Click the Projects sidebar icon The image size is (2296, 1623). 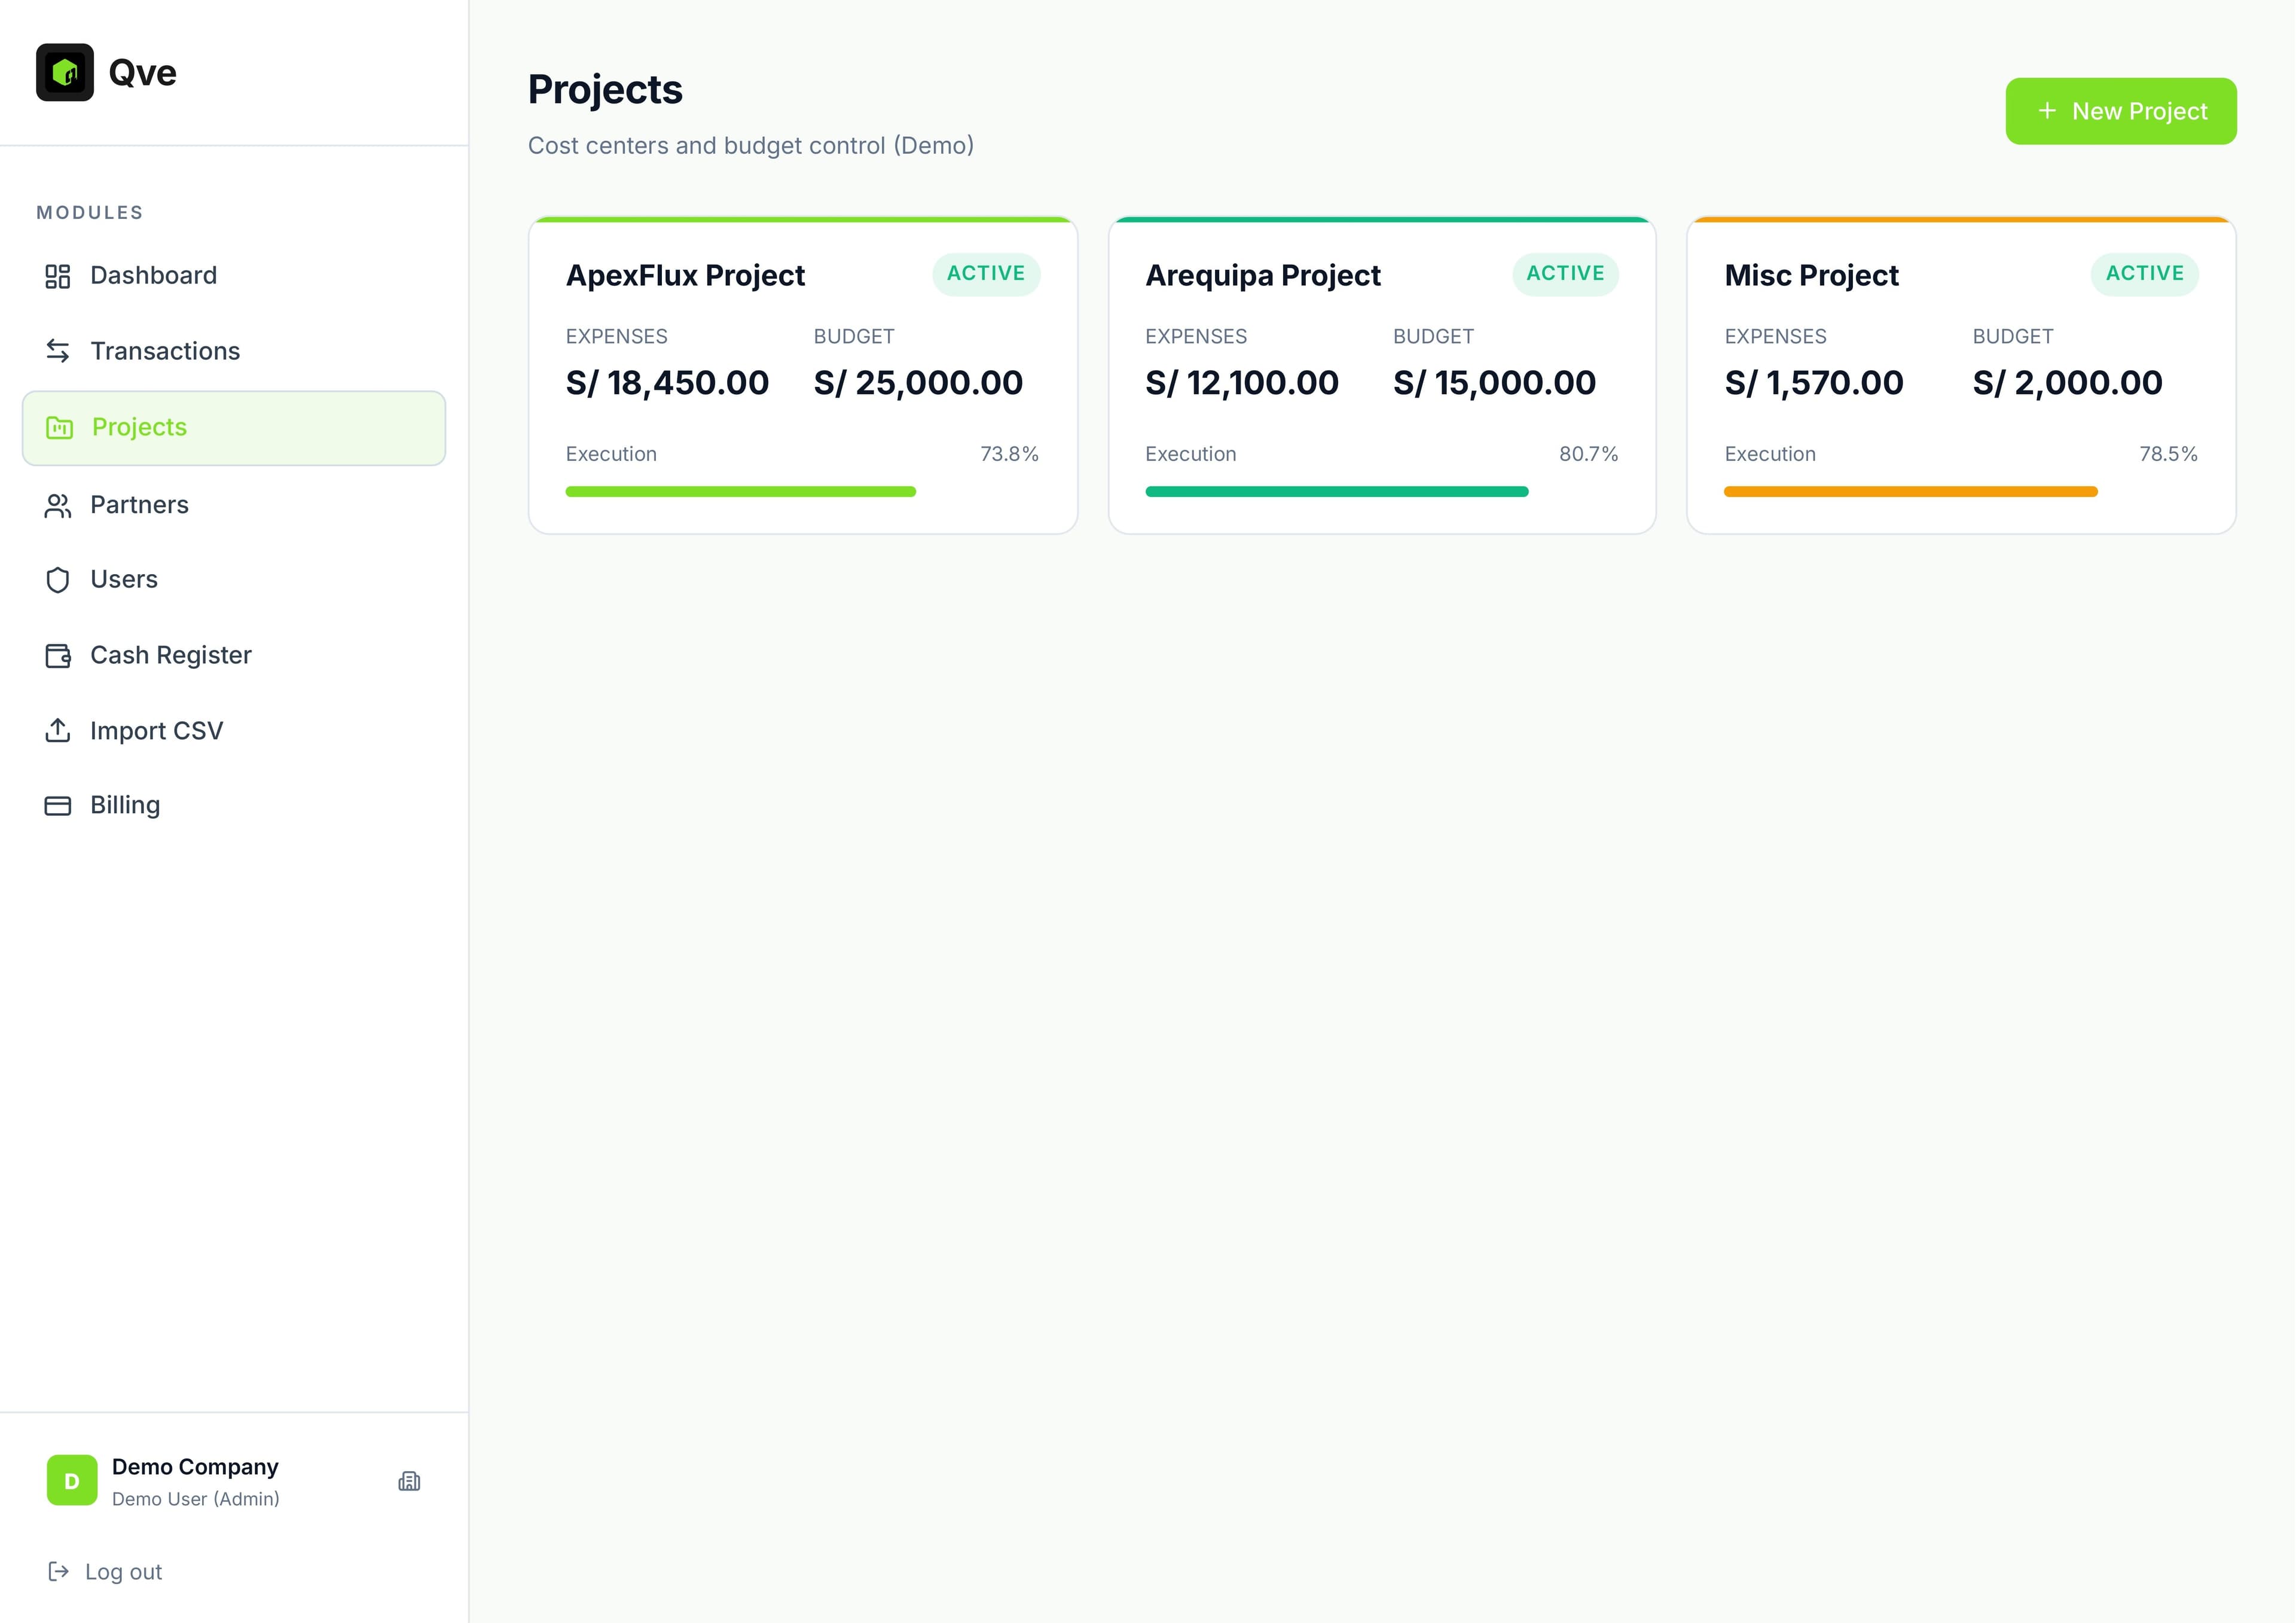[58, 428]
